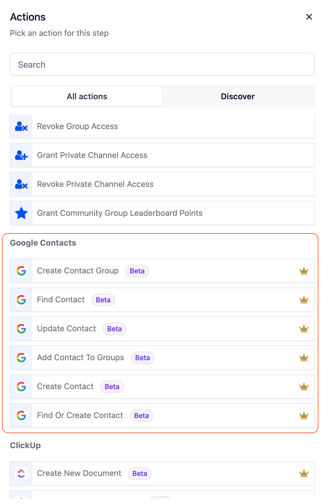Screen dimensions: 323x504
Task: Click crown icon on Find Or Create Contact
Action: coord(304,416)
